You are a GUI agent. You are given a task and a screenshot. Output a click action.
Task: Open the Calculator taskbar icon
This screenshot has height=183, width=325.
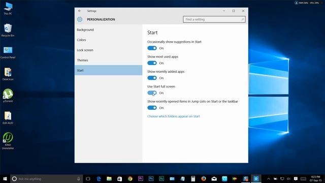pyautogui.click(x=193, y=179)
